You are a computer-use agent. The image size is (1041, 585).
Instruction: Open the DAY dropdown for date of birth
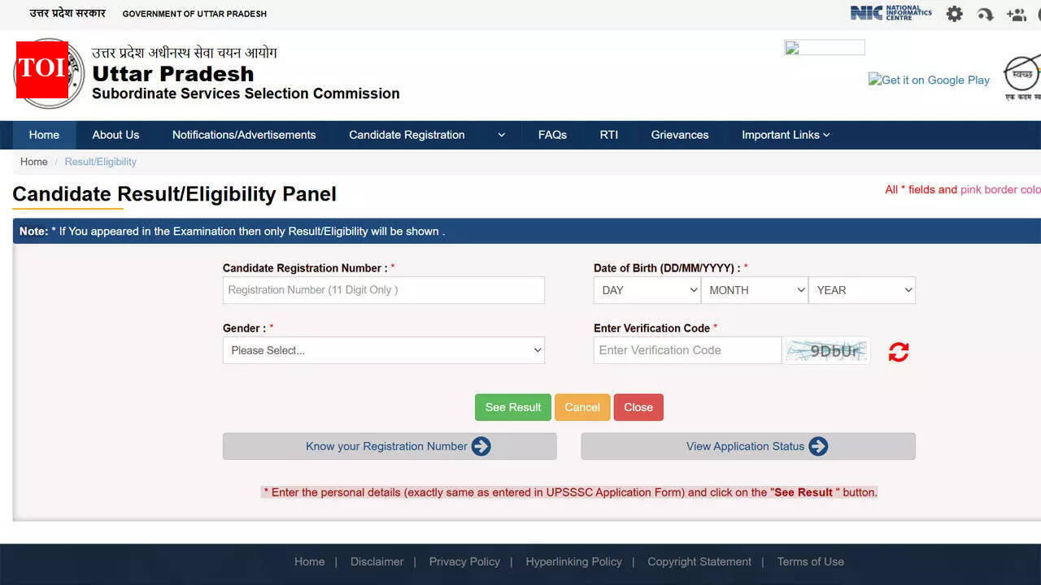(x=647, y=290)
